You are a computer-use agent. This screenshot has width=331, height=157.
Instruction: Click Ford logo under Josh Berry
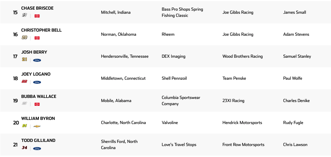37,60
